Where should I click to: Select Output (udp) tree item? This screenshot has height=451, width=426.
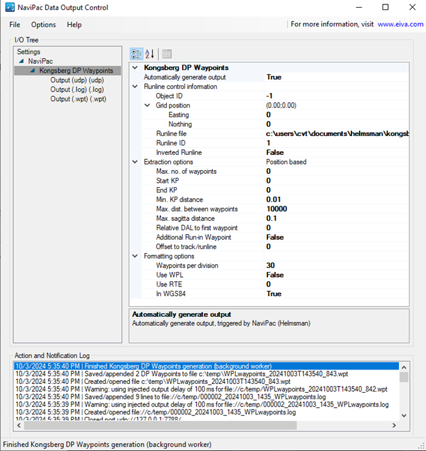coord(77,80)
